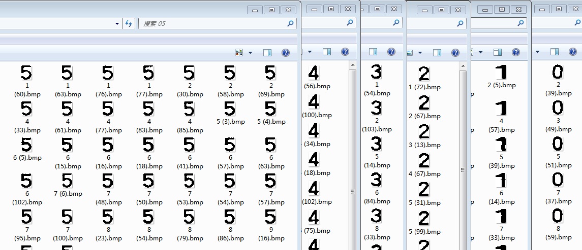
Task: Select 2 (39).bmp in the digit 0 window
Action: pyautogui.click(x=558, y=72)
